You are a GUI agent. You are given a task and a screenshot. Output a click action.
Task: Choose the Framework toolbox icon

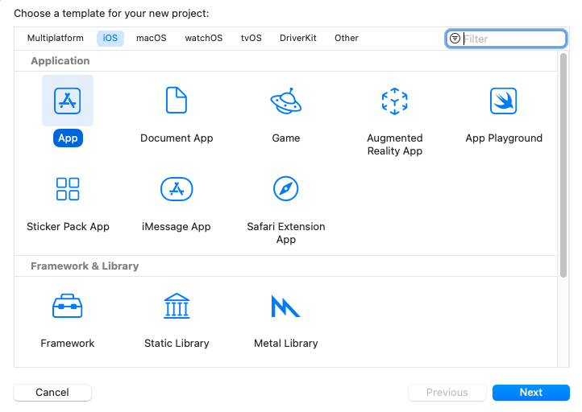click(68, 307)
